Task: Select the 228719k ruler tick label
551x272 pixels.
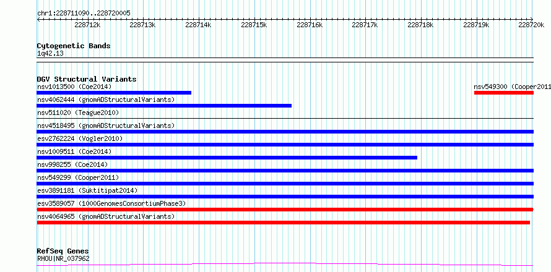Action: (x=476, y=25)
